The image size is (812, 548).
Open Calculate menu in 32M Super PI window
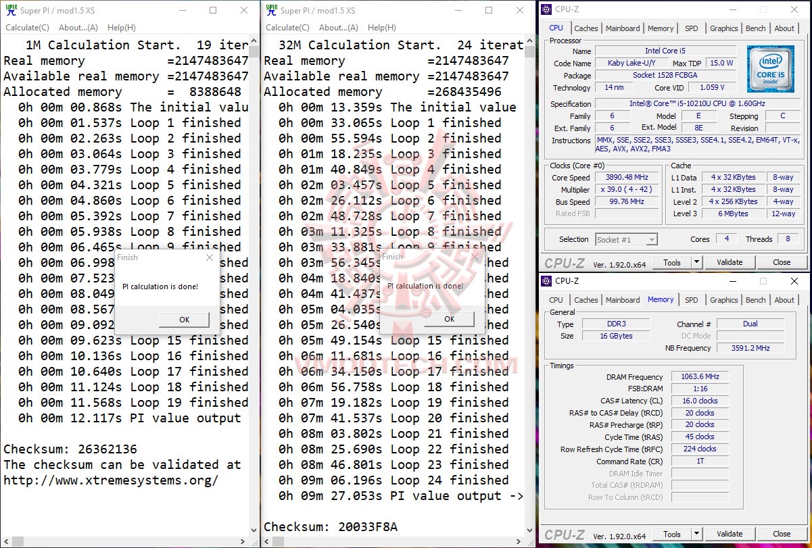click(x=287, y=28)
